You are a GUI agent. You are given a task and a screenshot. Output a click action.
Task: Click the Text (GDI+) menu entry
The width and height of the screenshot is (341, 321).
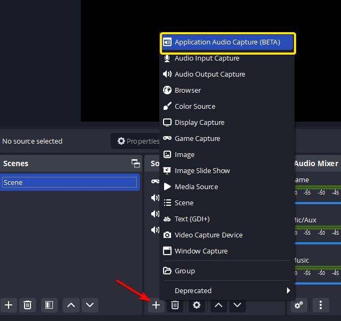(192, 219)
